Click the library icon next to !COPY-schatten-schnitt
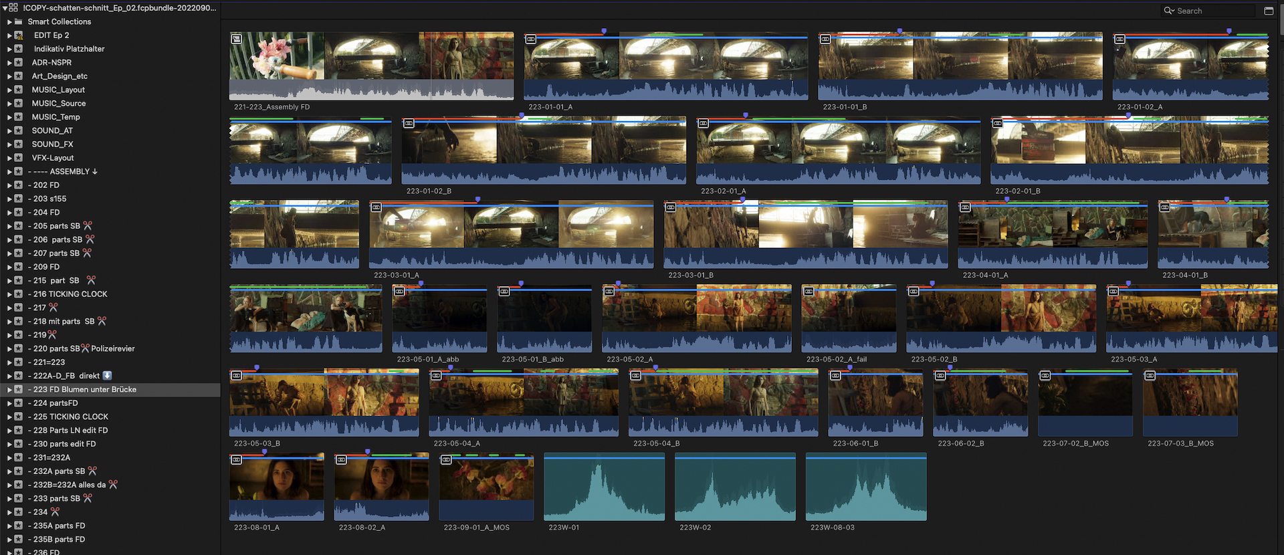The image size is (1284, 555). (13, 8)
